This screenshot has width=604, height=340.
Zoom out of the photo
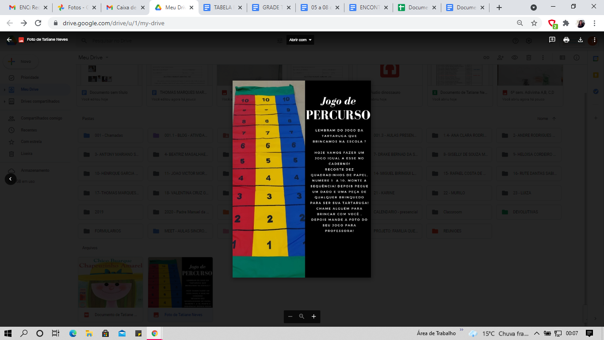(x=290, y=317)
